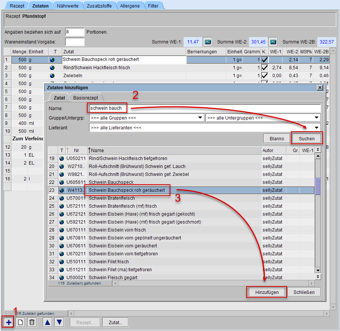Move ingredient up with the up arrow
This screenshot has height=331, width=340.
[x=47, y=322]
